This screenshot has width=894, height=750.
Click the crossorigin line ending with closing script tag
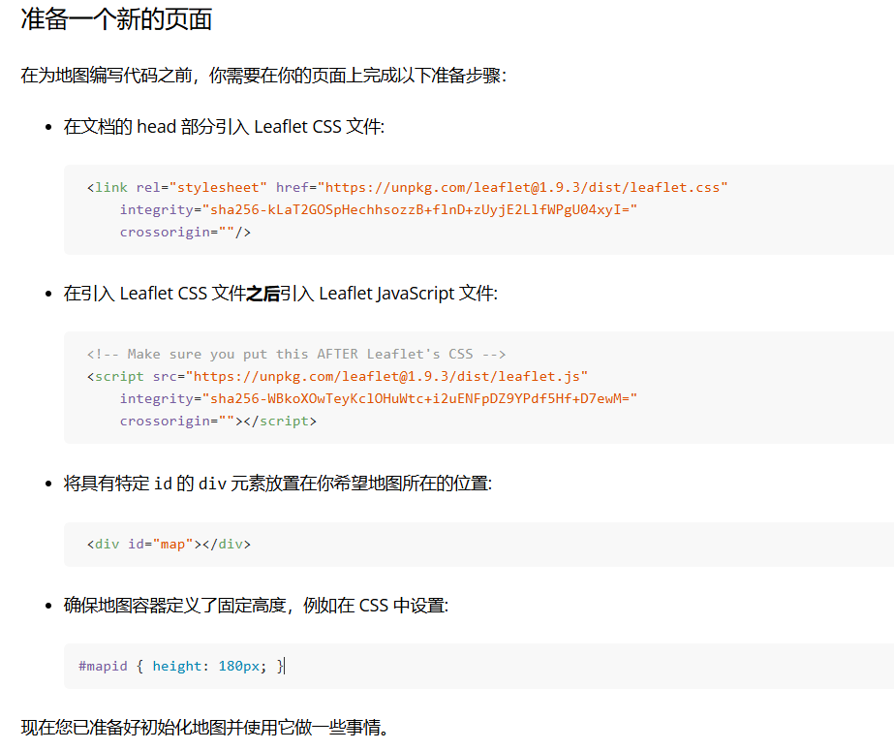tap(218, 421)
